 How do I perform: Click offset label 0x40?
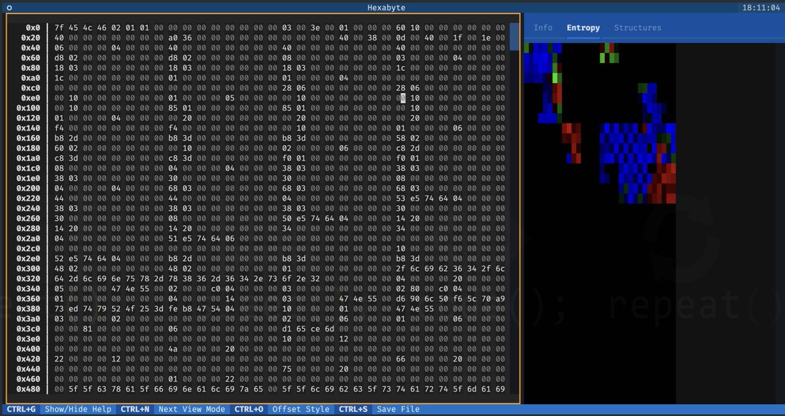click(31, 48)
